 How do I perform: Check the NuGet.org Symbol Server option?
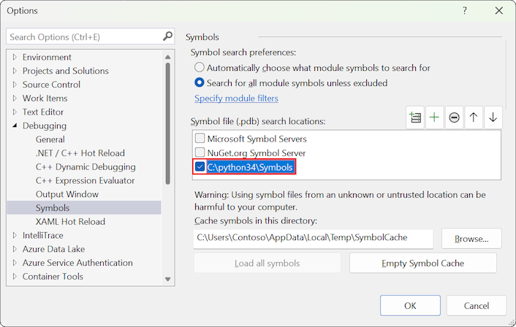click(200, 153)
